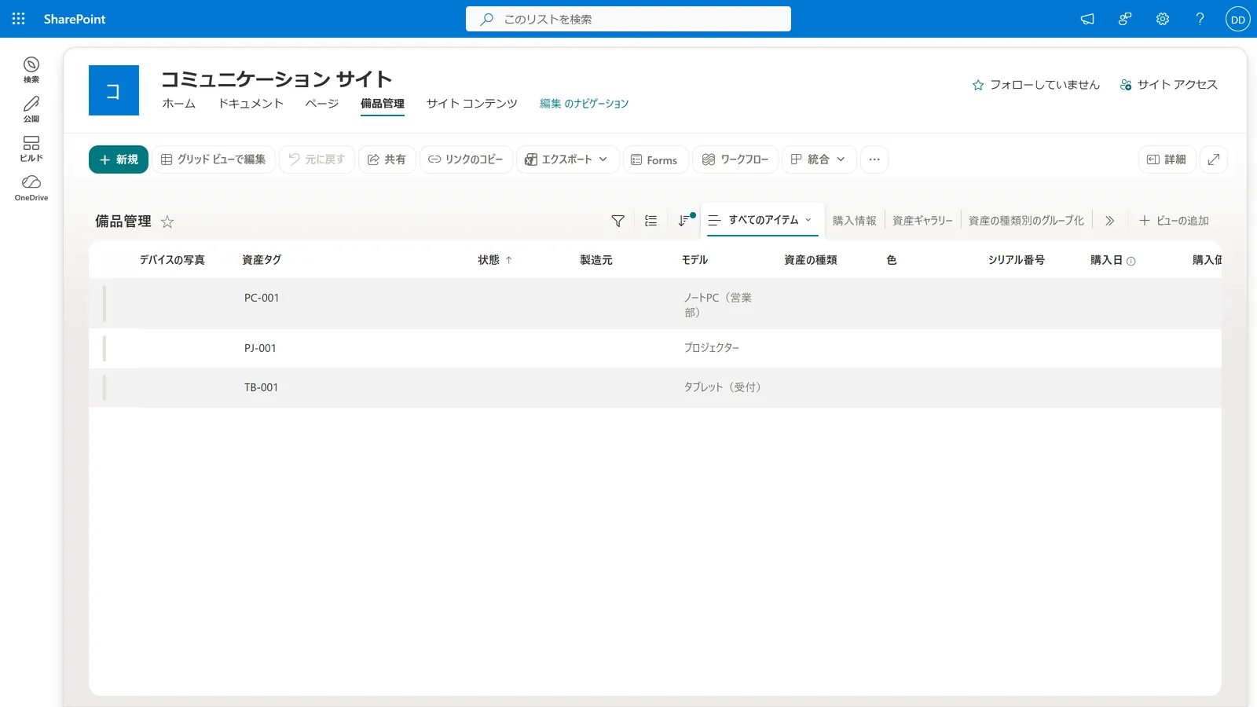The width and height of the screenshot is (1257, 707).
Task: Switch to the 購入情報 view tab
Action: pos(854,221)
